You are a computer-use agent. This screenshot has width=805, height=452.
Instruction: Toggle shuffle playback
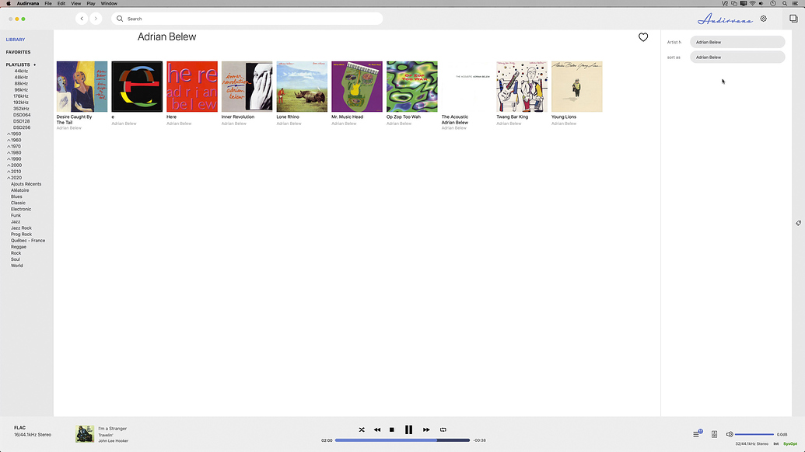[x=362, y=430]
